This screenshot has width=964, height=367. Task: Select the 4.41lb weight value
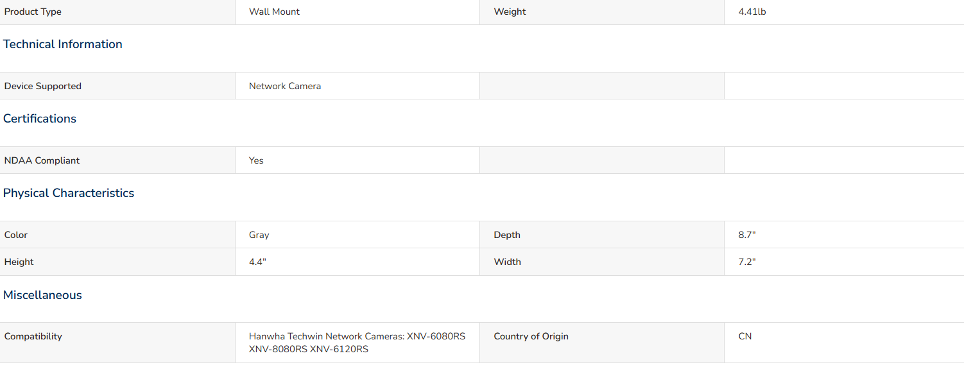click(x=752, y=12)
